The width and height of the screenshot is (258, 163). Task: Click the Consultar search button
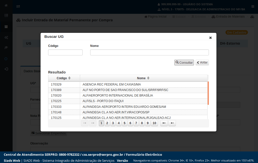[x=184, y=62]
